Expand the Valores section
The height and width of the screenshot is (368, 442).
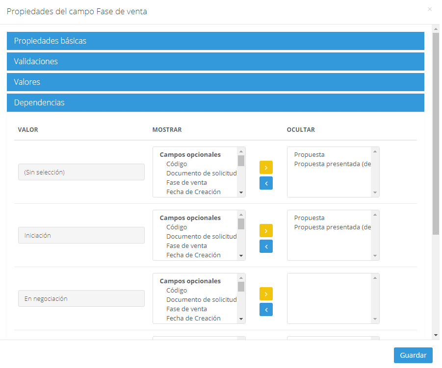pyautogui.click(x=215, y=82)
